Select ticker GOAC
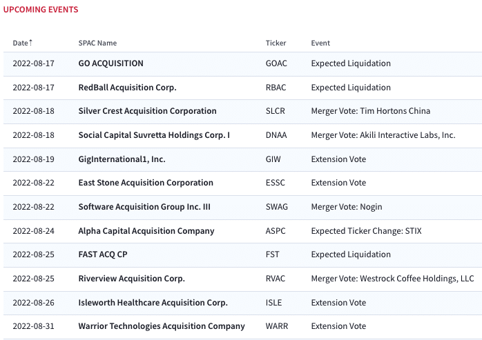 [x=276, y=63]
